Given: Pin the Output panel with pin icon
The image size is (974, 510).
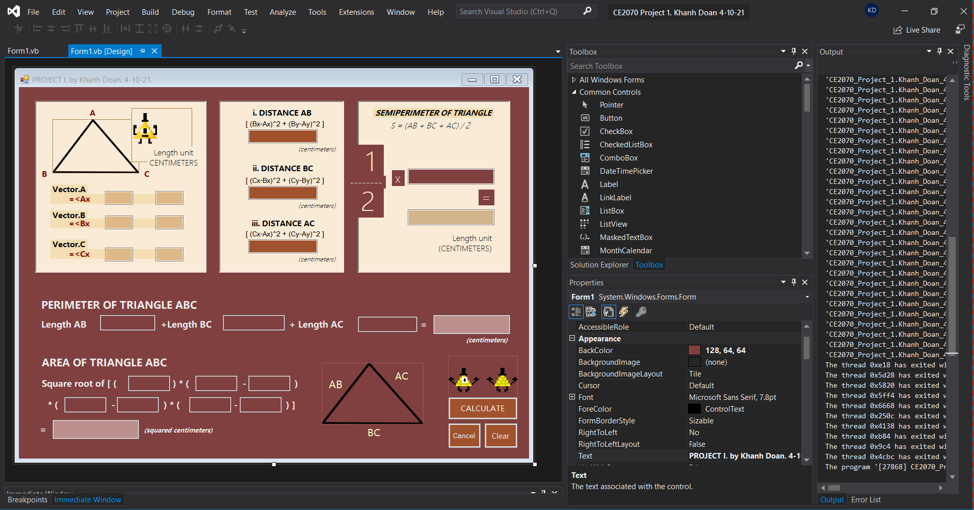Looking at the screenshot, I should point(939,51).
